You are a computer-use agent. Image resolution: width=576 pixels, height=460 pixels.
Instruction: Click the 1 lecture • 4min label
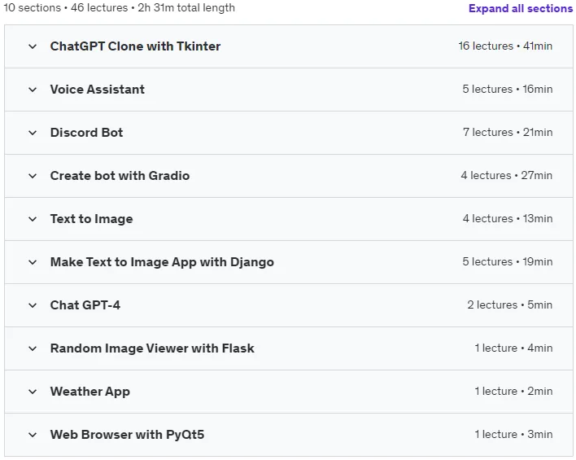click(513, 348)
